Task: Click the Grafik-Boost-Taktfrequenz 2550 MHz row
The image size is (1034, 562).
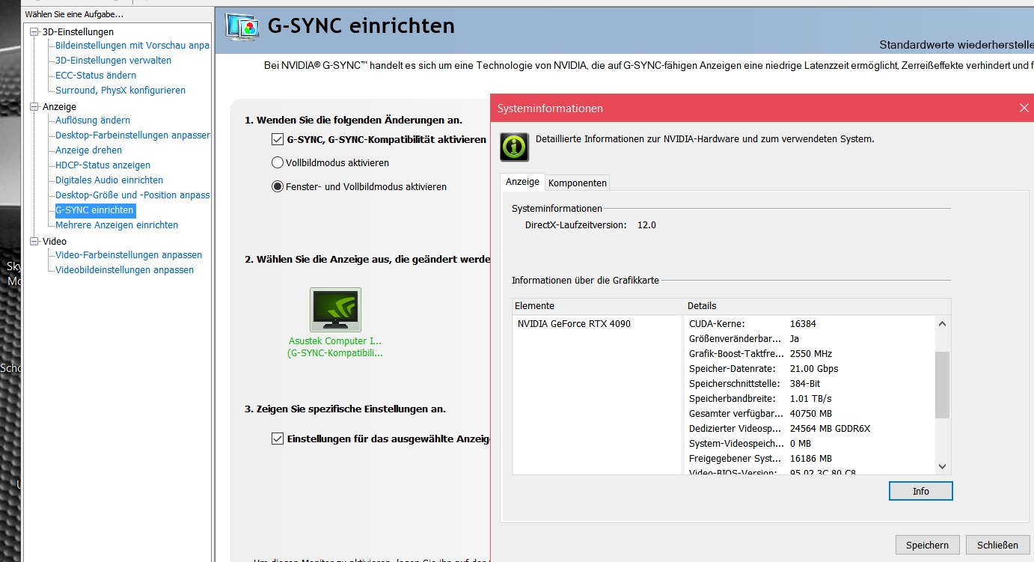Action: click(x=810, y=354)
